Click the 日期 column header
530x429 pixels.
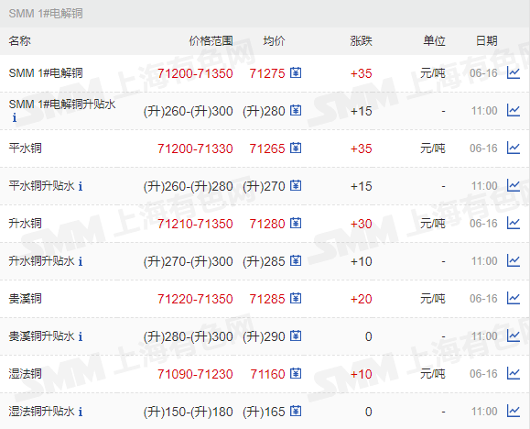point(487,41)
